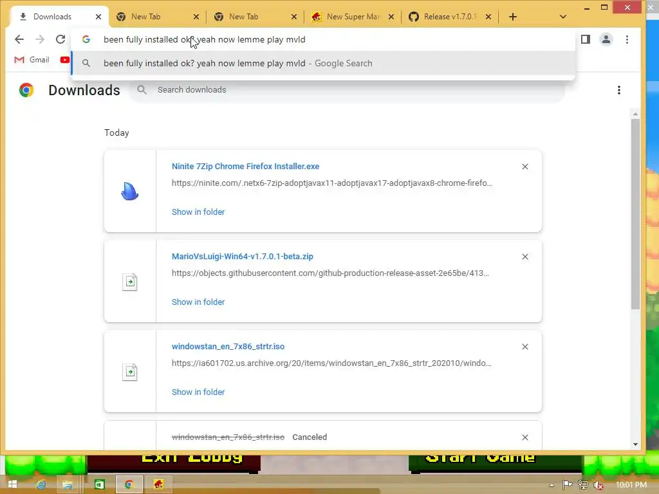Close the Downloads tab

[x=98, y=17]
